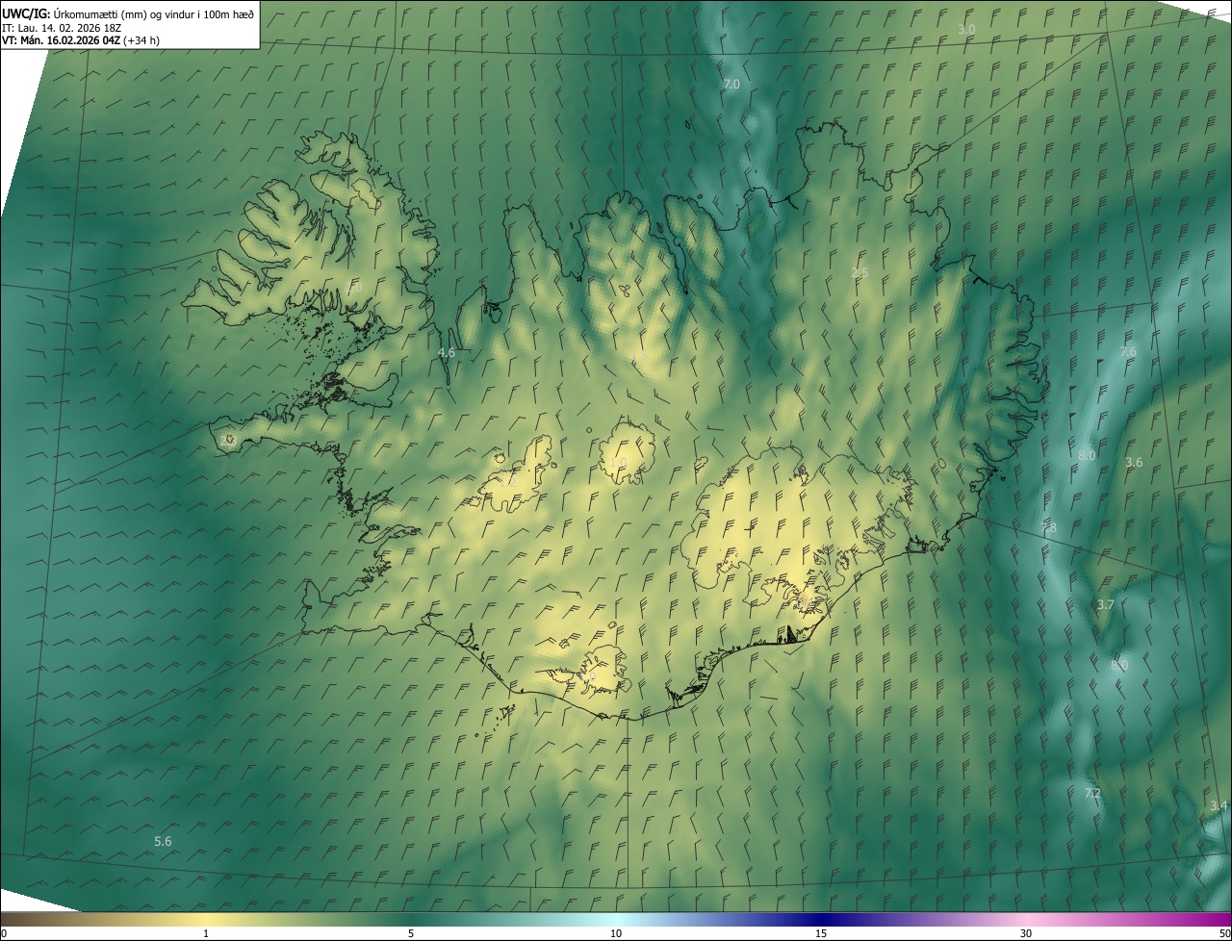Click the 7.6 value label offshore east
The height and width of the screenshot is (941, 1232).
point(1128,352)
